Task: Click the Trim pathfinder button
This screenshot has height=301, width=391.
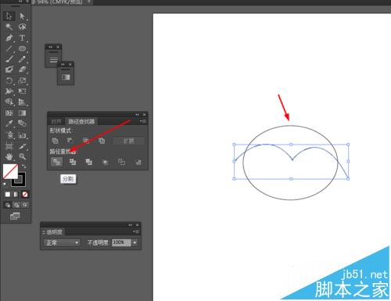Action: [x=73, y=162]
